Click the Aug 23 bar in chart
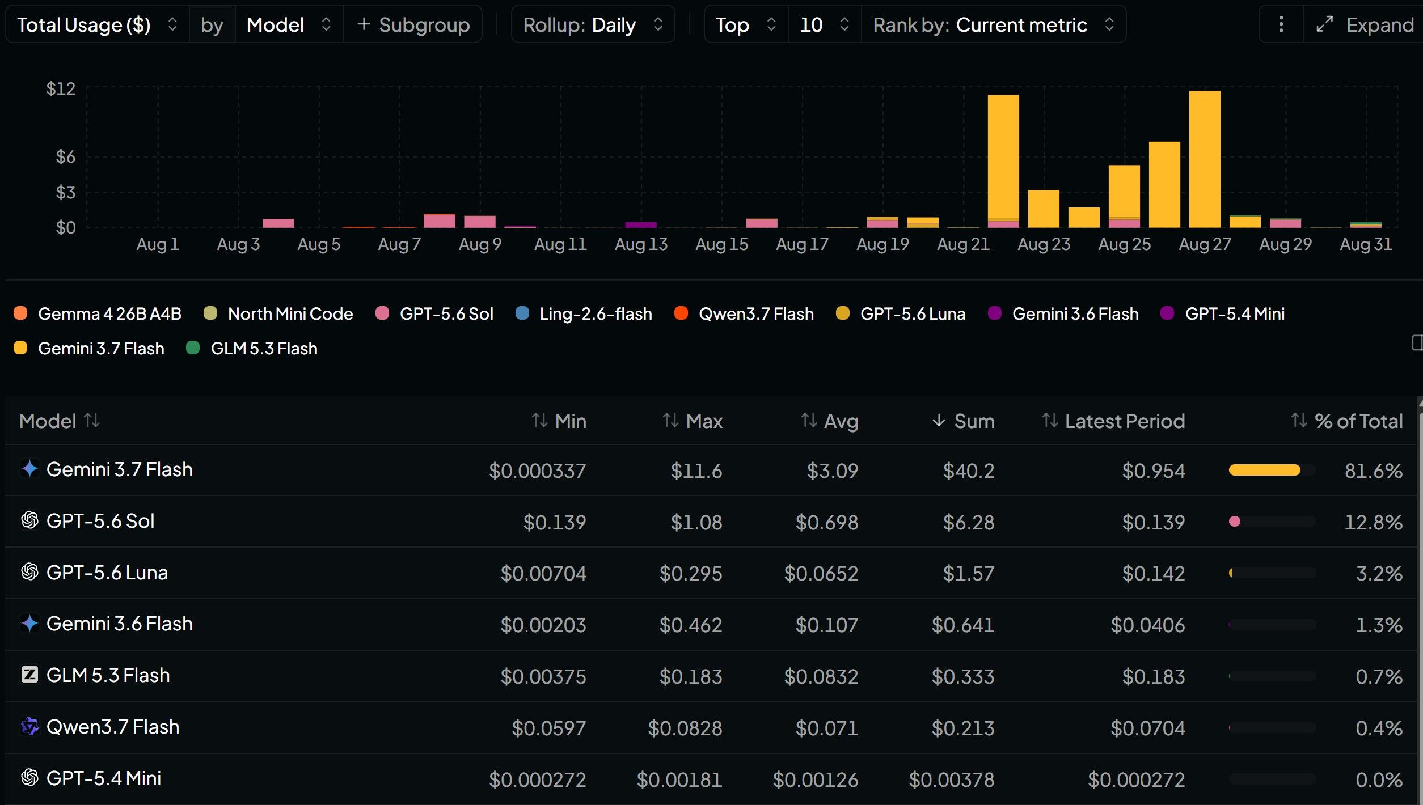The width and height of the screenshot is (1423, 805). click(1044, 209)
